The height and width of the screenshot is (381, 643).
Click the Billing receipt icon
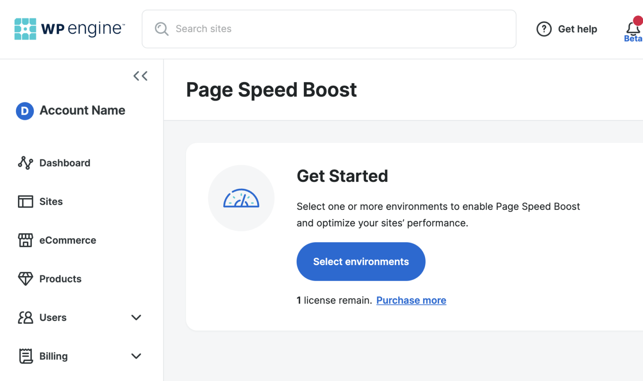coord(25,356)
